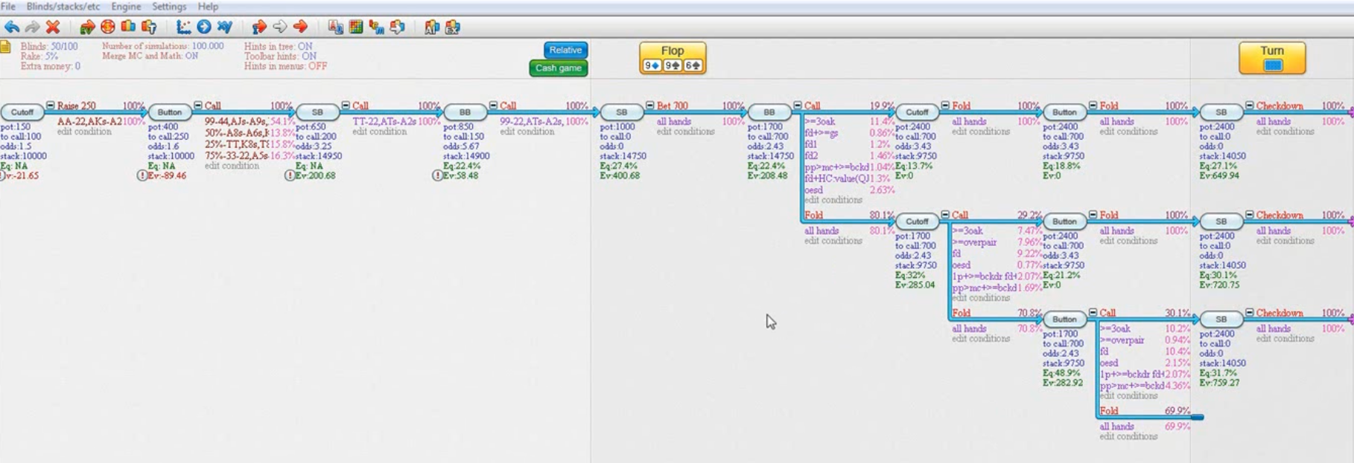Screen dimensions: 1354x463
Task: Click the BB node with pot:850
Action: (x=465, y=112)
